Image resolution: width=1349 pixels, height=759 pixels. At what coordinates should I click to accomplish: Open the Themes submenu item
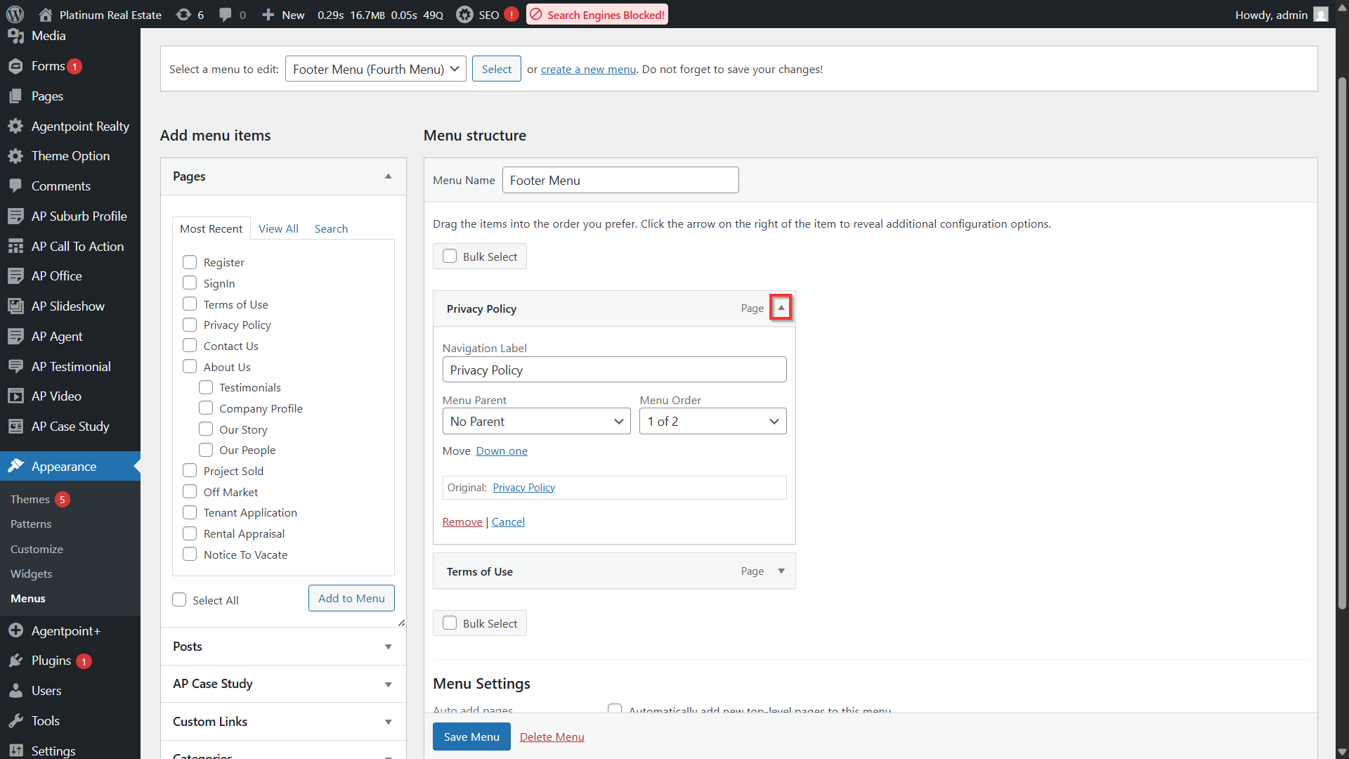coord(30,499)
